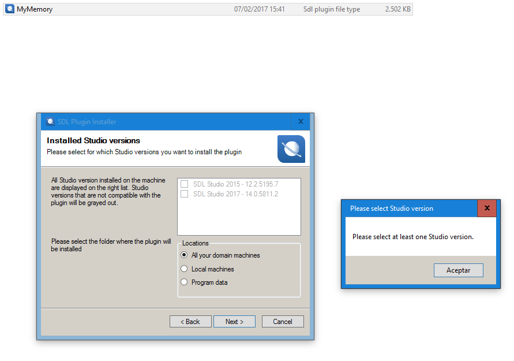The width and height of the screenshot is (514, 361).
Task: Click the SDL Studio 2015 list entry text
Action: pos(236,184)
